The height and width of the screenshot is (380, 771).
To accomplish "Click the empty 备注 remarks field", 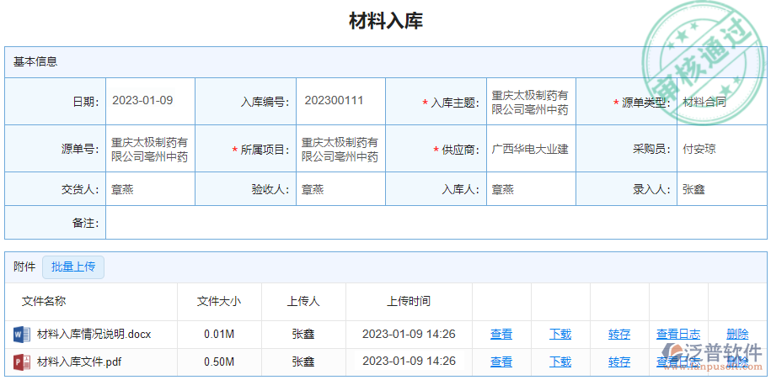I will click(436, 223).
